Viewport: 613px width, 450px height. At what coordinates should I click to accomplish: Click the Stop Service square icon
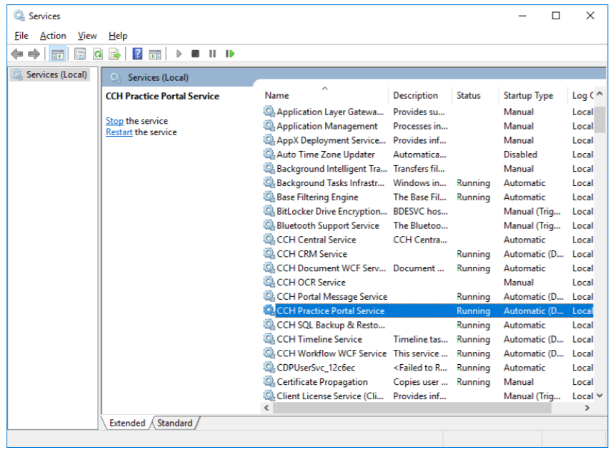196,54
